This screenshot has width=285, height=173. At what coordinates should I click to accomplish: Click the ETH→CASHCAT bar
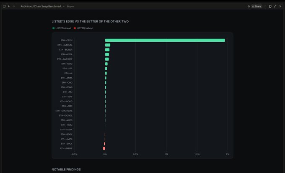pyautogui.click(x=107, y=59)
